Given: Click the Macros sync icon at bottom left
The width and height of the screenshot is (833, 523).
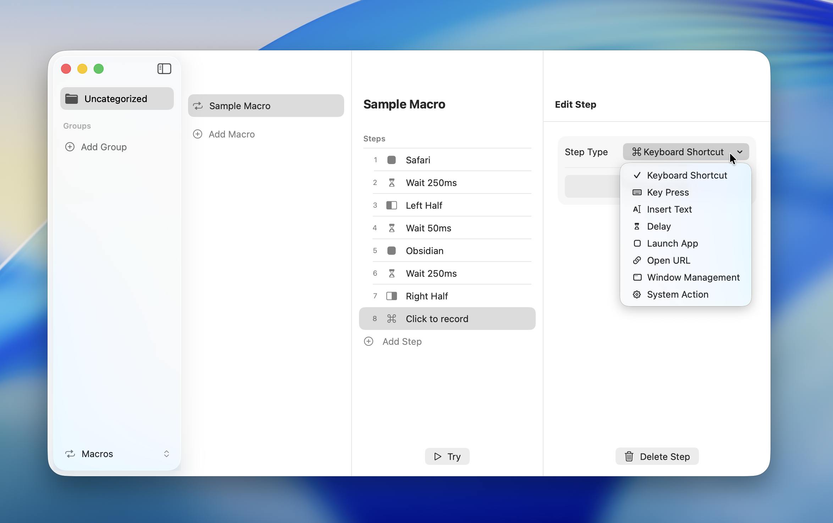Looking at the screenshot, I should (x=70, y=454).
